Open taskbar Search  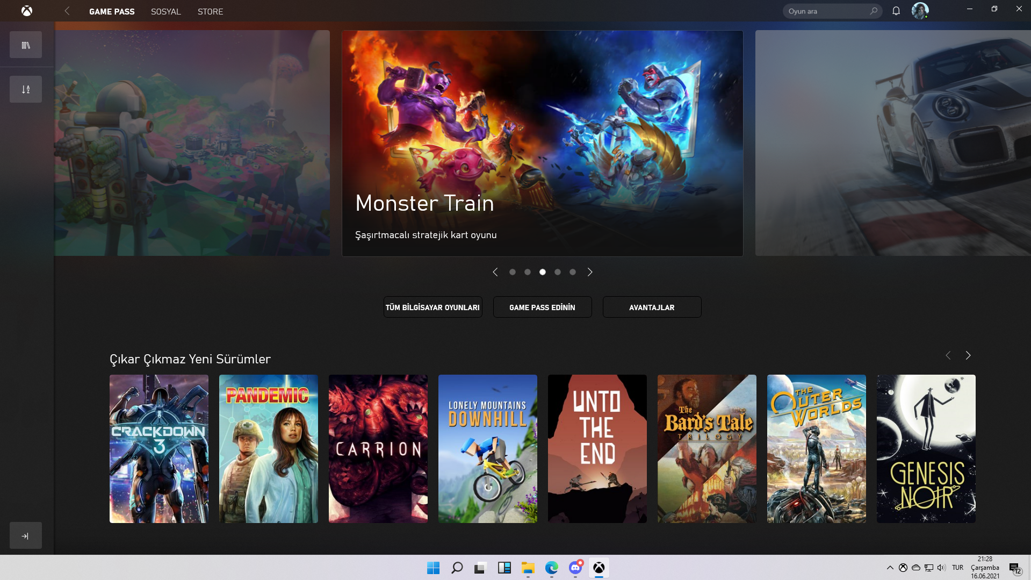click(x=457, y=568)
